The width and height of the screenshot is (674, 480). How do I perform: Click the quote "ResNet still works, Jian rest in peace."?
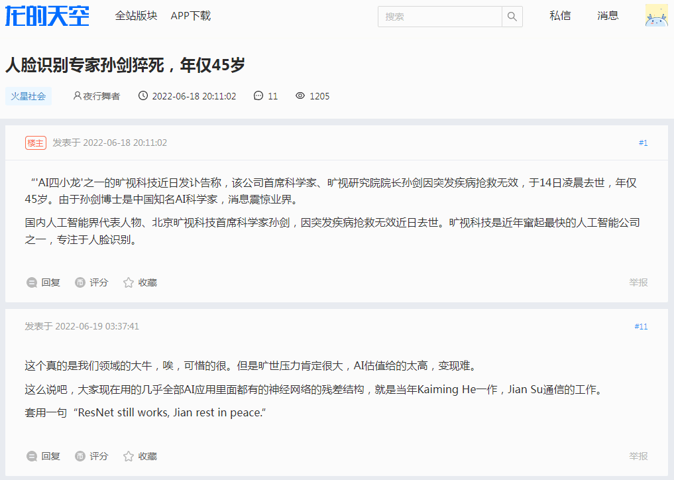click(x=170, y=413)
